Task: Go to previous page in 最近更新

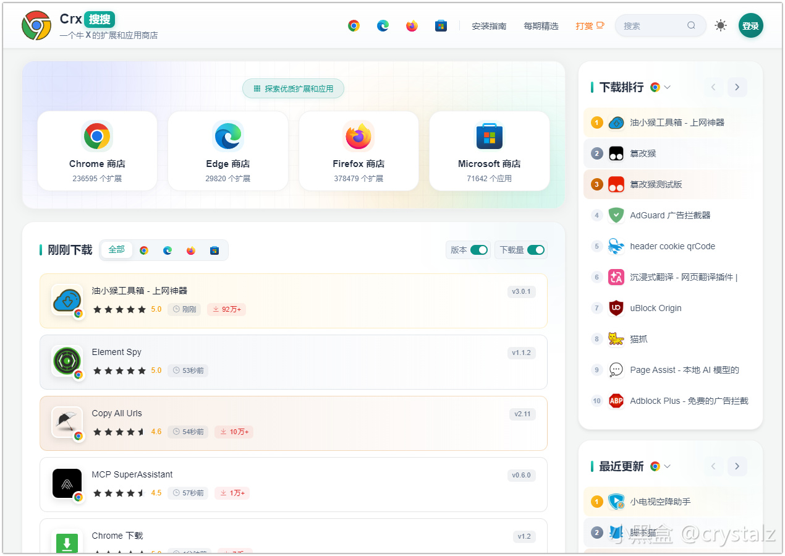Action: [x=713, y=466]
